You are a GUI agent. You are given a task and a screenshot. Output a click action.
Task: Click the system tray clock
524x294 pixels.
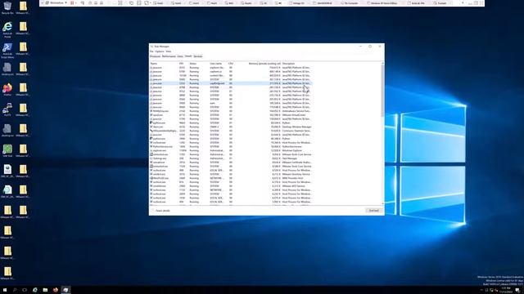pyautogui.click(x=506, y=290)
